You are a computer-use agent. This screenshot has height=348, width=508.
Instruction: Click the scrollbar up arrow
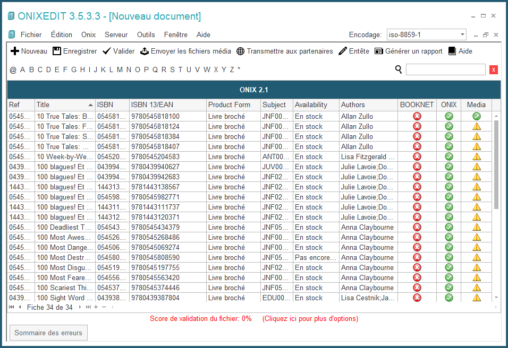point(496,116)
